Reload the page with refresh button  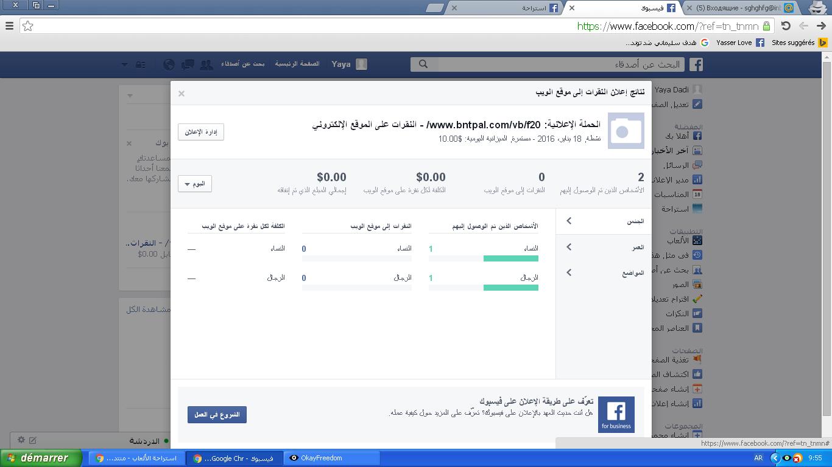786,26
